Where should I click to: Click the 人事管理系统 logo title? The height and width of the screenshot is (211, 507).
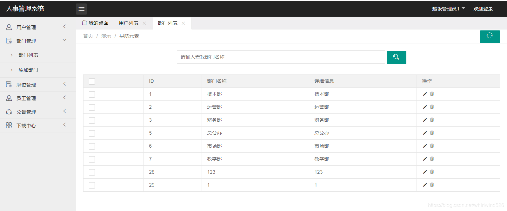point(25,9)
